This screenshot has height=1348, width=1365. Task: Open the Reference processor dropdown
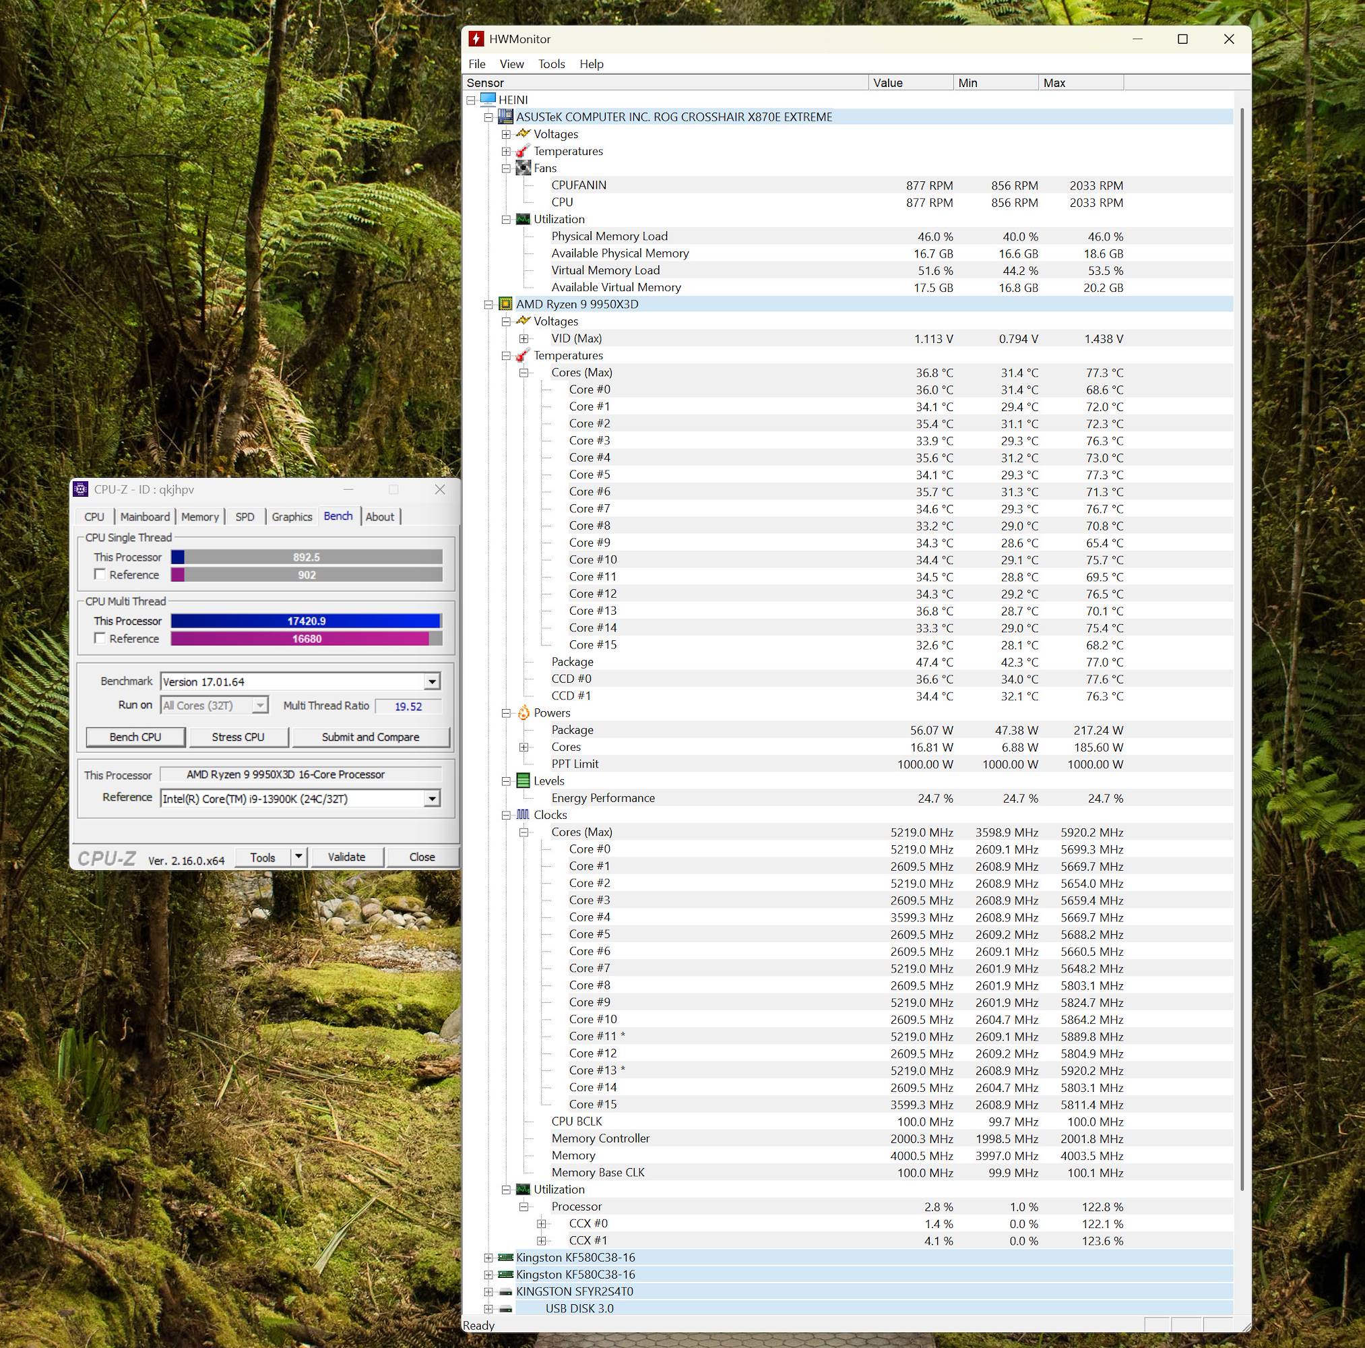(x=432, y=799)
